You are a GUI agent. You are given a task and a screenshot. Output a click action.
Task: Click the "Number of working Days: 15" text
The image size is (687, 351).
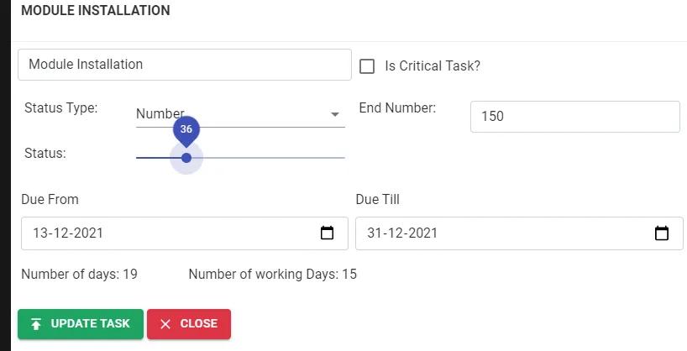coord(273,274)
